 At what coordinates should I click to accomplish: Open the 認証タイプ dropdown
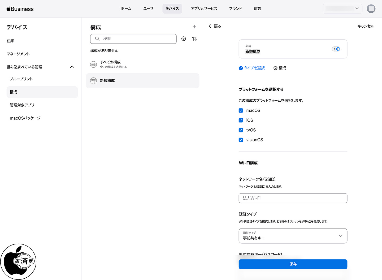293,236
